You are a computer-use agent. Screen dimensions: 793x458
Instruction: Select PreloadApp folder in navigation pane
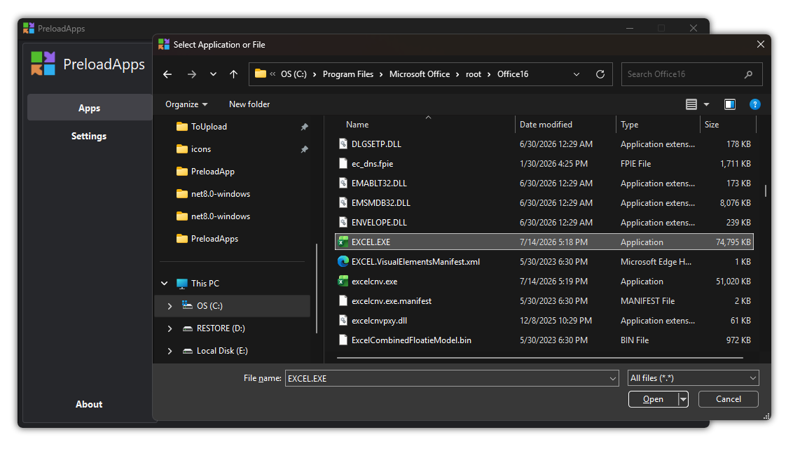pyautogui.click(x=212, y=172)
